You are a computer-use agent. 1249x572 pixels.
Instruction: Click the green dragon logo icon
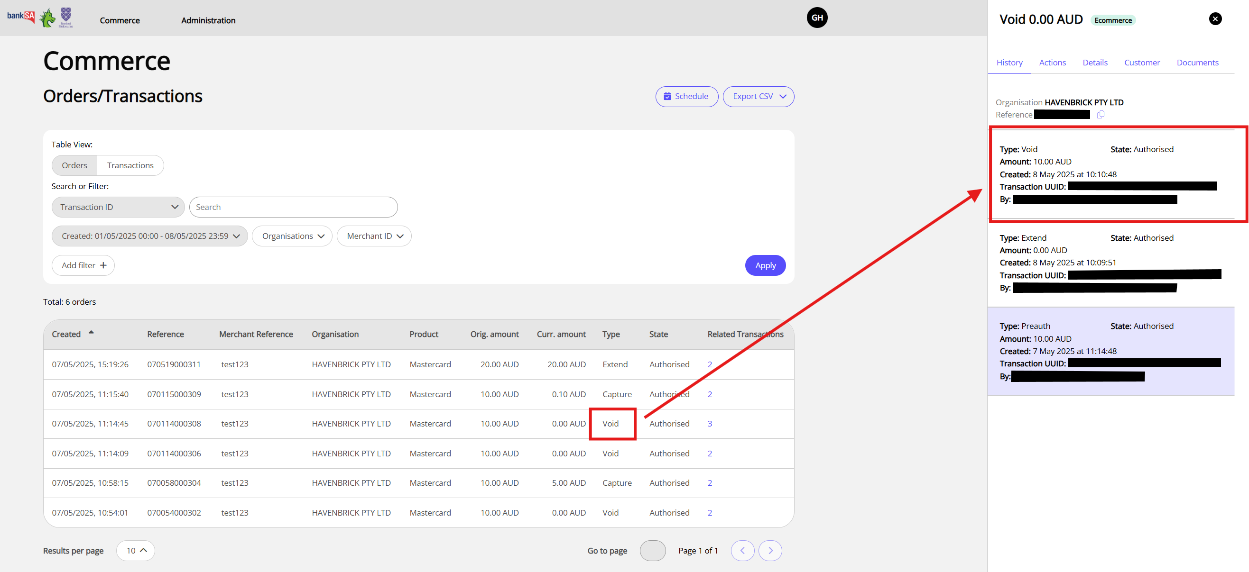(x=47, y=18)
